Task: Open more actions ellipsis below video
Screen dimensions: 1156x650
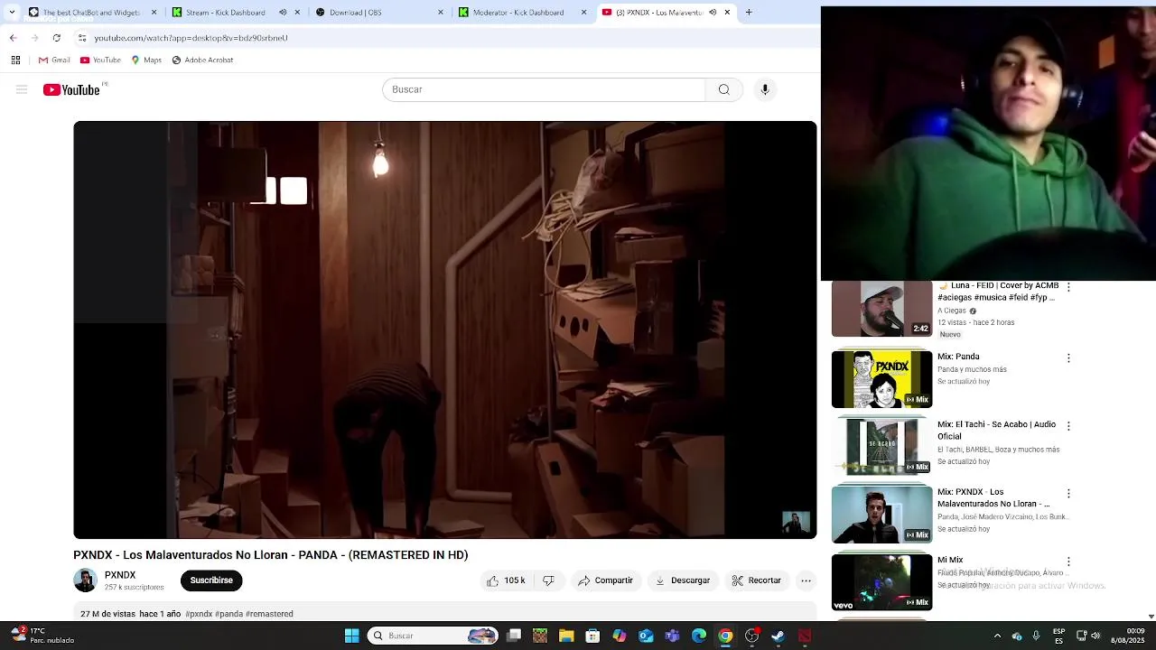Action: coord(806,580)
